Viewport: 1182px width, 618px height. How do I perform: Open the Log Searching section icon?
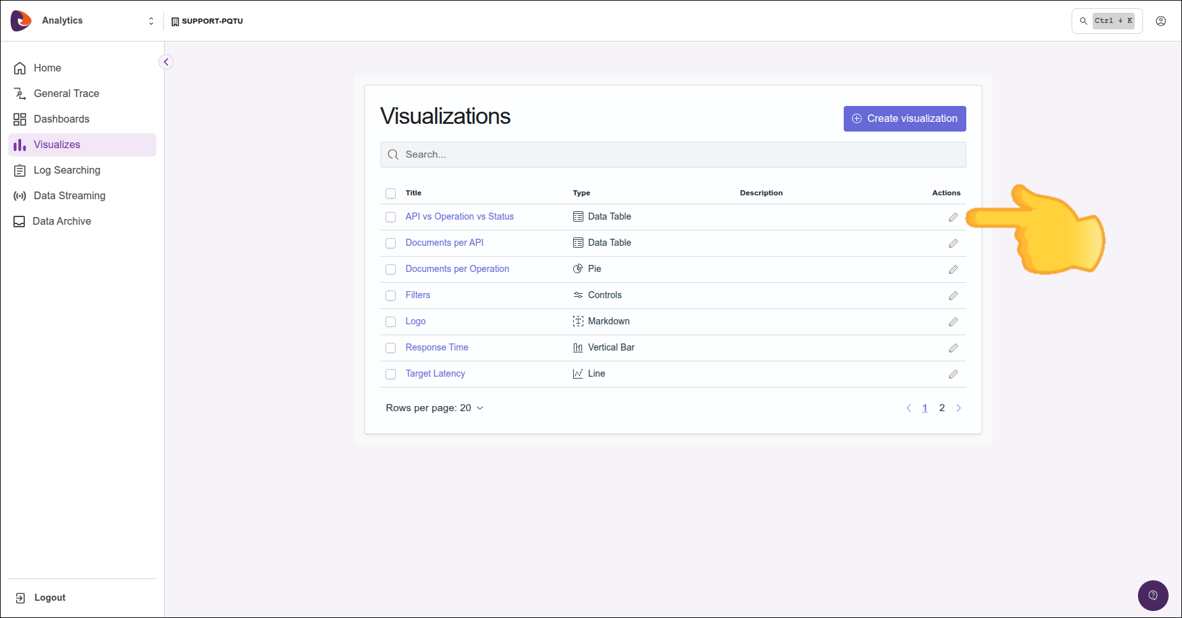click(x=20, y=170)
